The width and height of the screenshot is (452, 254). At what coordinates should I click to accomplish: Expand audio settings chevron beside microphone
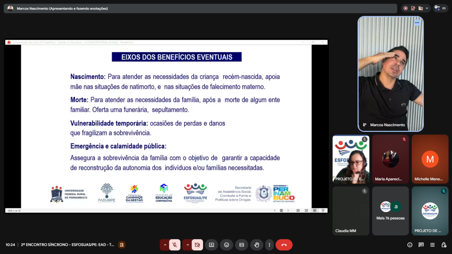(x=165, y=245)
